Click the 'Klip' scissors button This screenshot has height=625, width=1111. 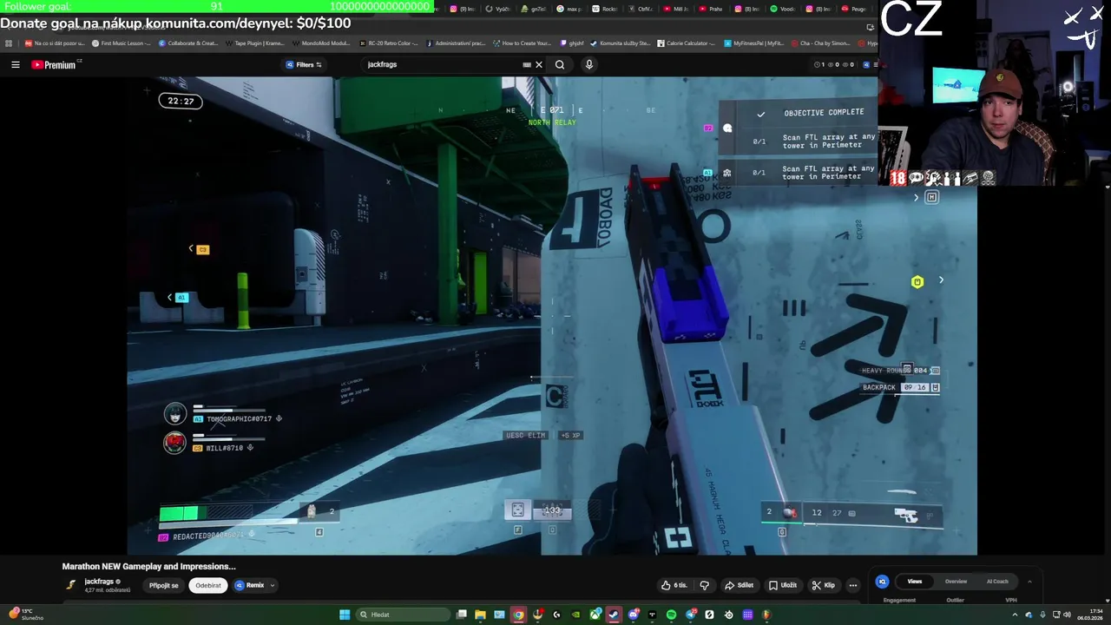(x=824, y=585)
